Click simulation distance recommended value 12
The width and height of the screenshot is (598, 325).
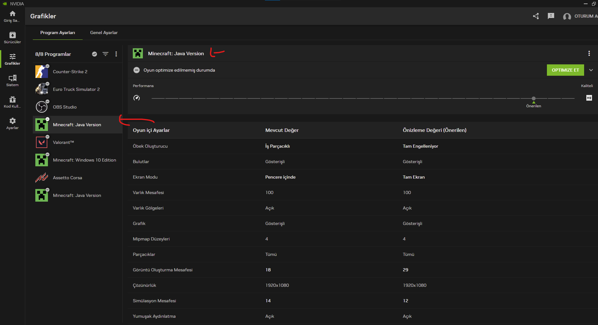click(406, 301)
